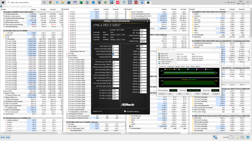Click the tREFI value field
252x141 pixels.
tap(143, 46)
